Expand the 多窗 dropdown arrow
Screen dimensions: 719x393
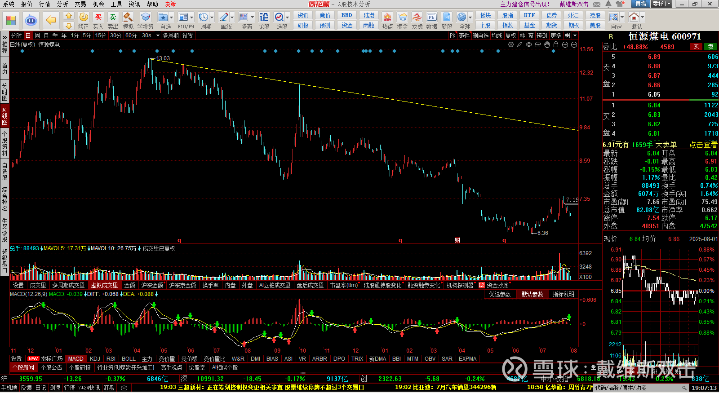click(x=253, y=18)
